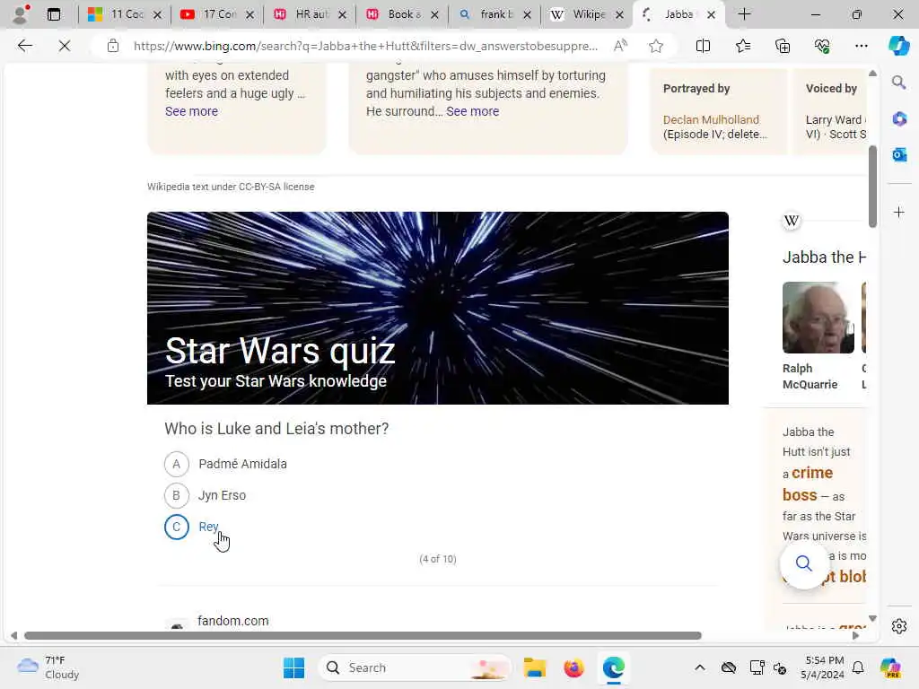Choose answer B Jyn Erso

click(x=206, y=495)
